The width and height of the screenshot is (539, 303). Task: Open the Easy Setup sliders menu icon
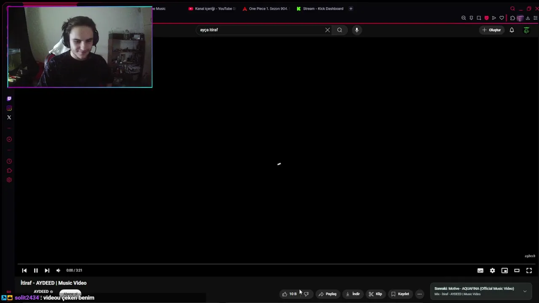pos(535,18)
